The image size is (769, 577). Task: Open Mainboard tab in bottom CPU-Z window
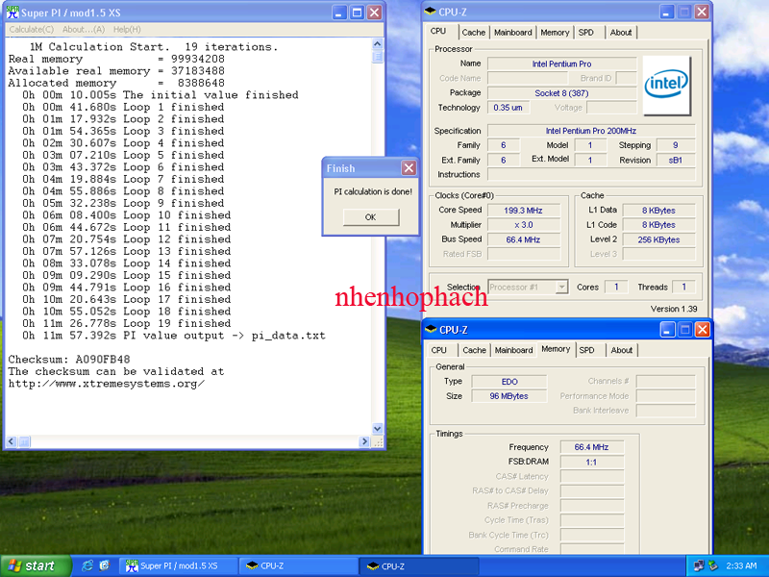513,350
